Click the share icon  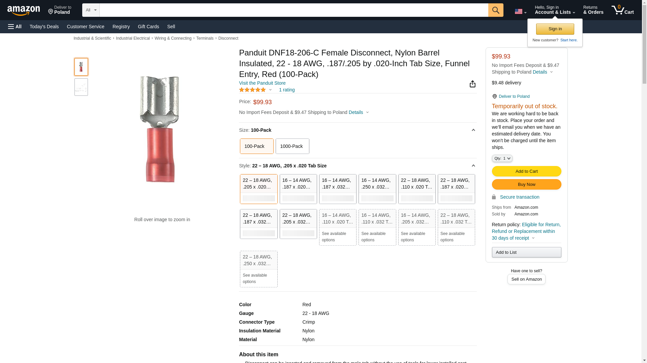[x=472, y=84]
